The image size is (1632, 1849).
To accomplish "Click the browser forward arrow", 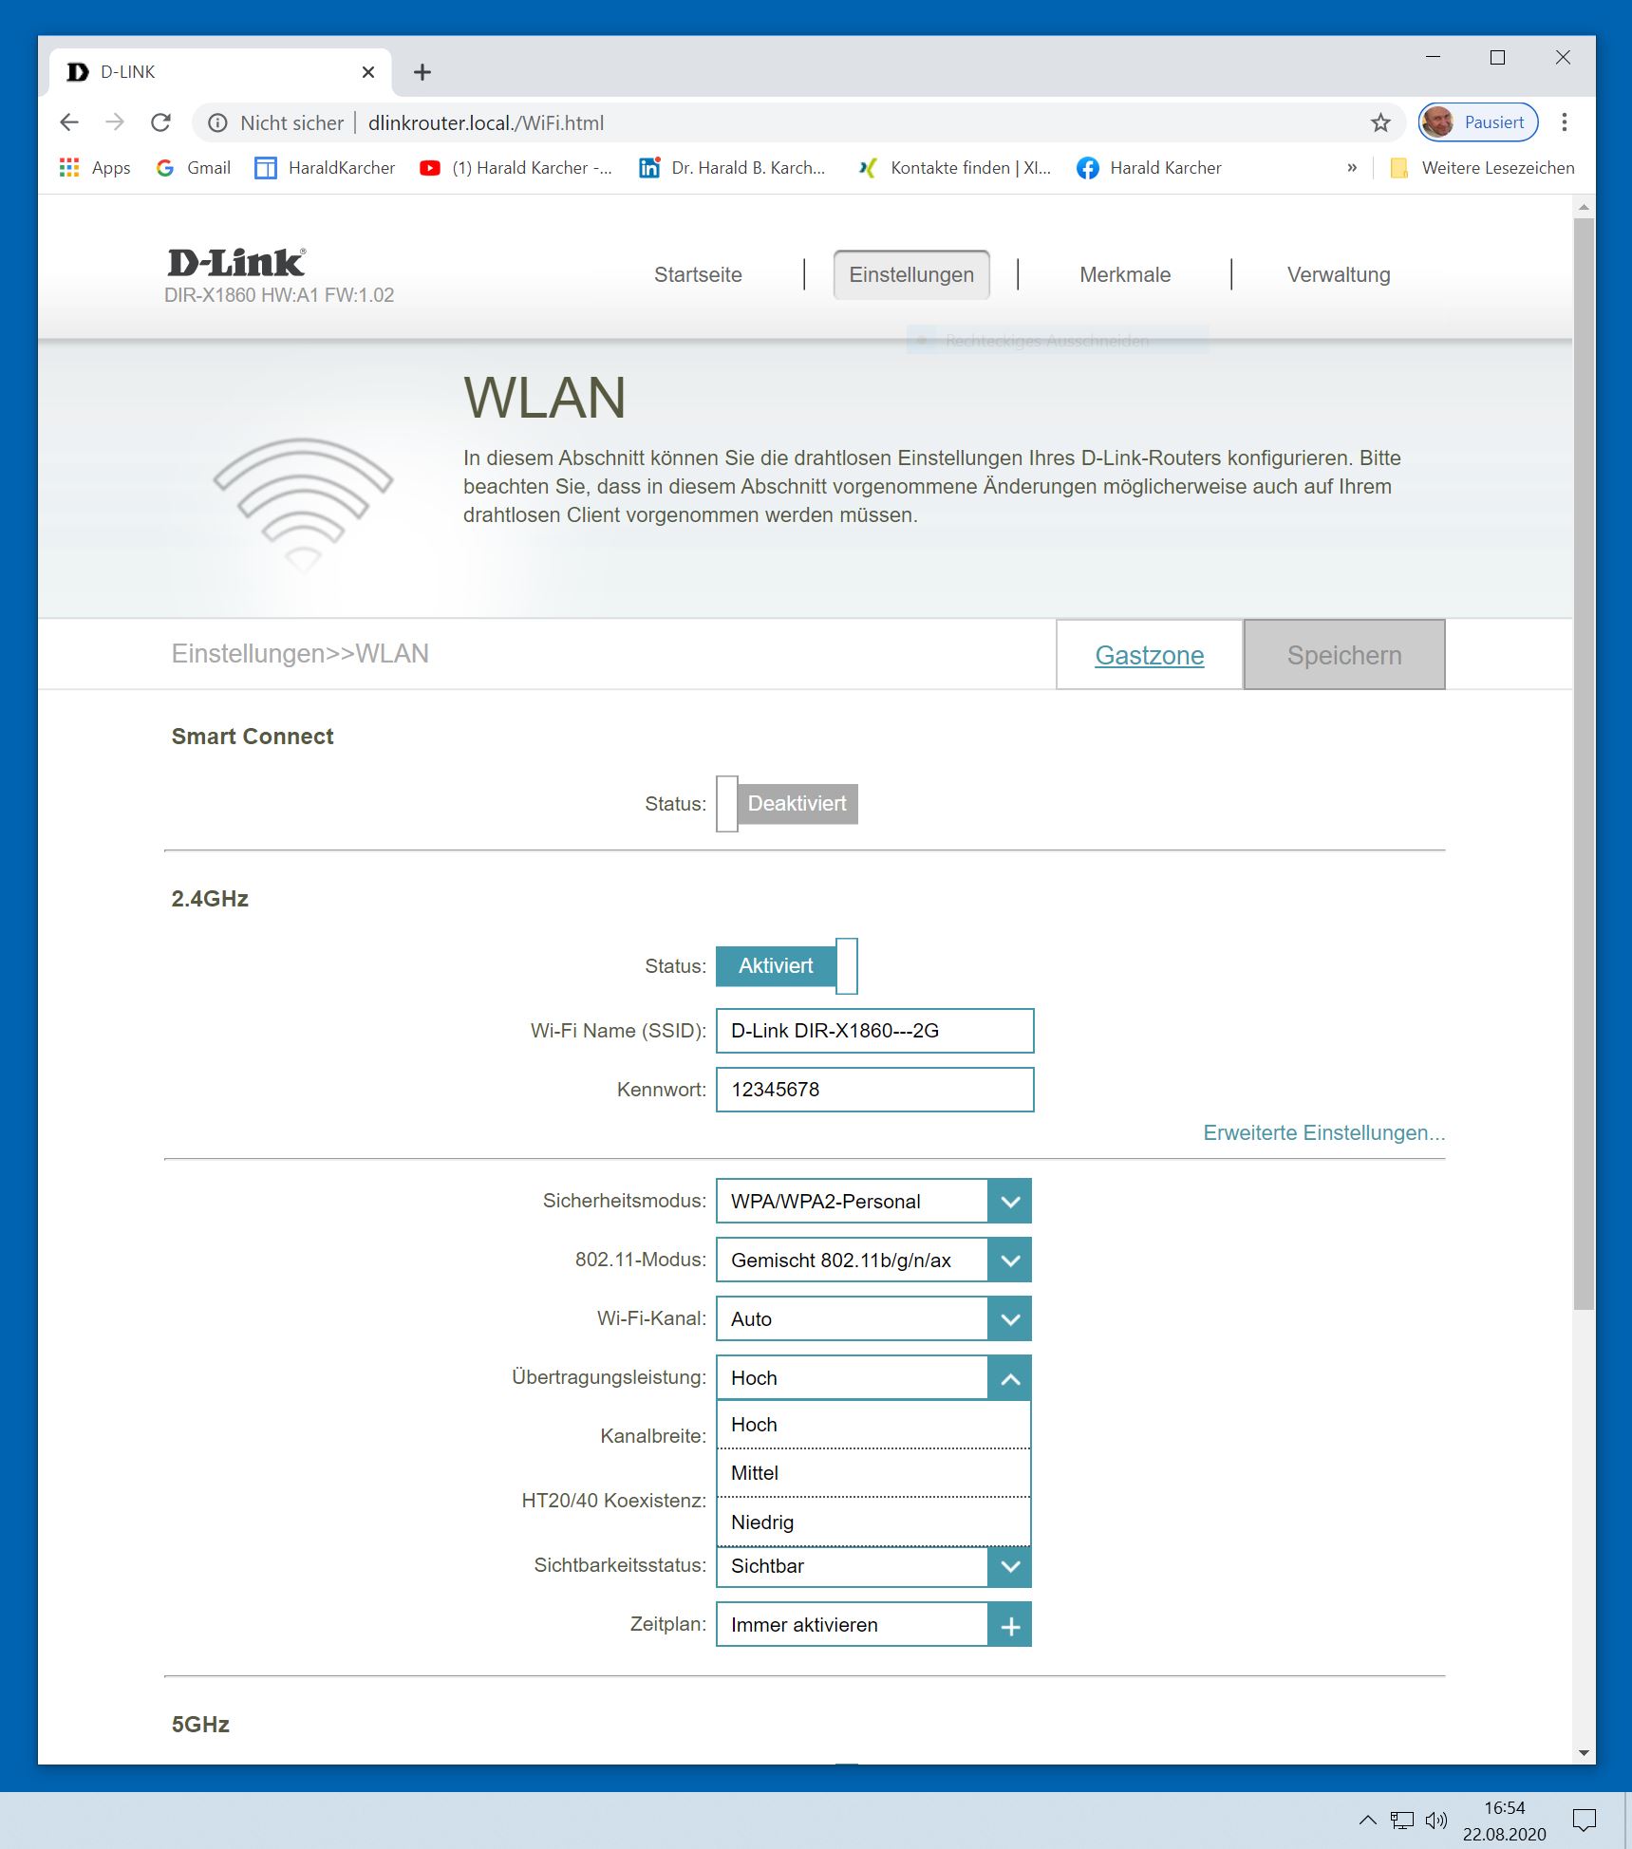I will coord(115,122).
